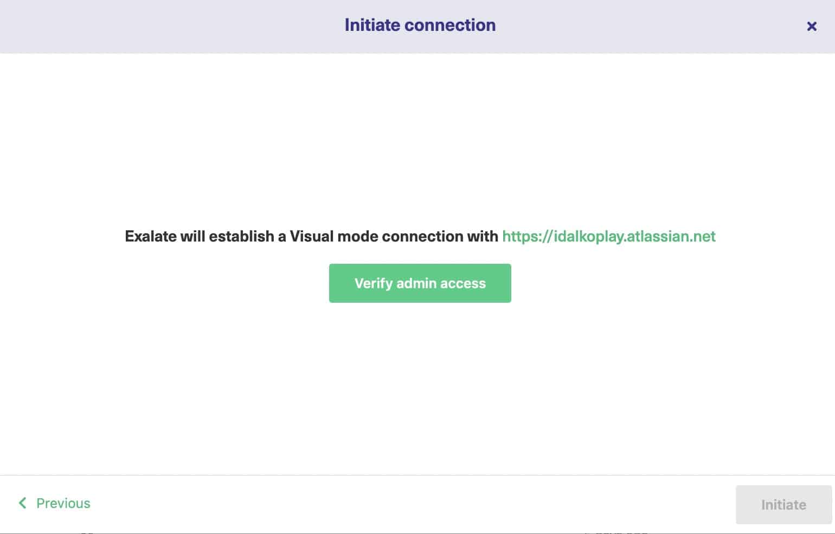835x534 pixels.
Task: Initiate the connection from the footer
Action: click(783, 504)
